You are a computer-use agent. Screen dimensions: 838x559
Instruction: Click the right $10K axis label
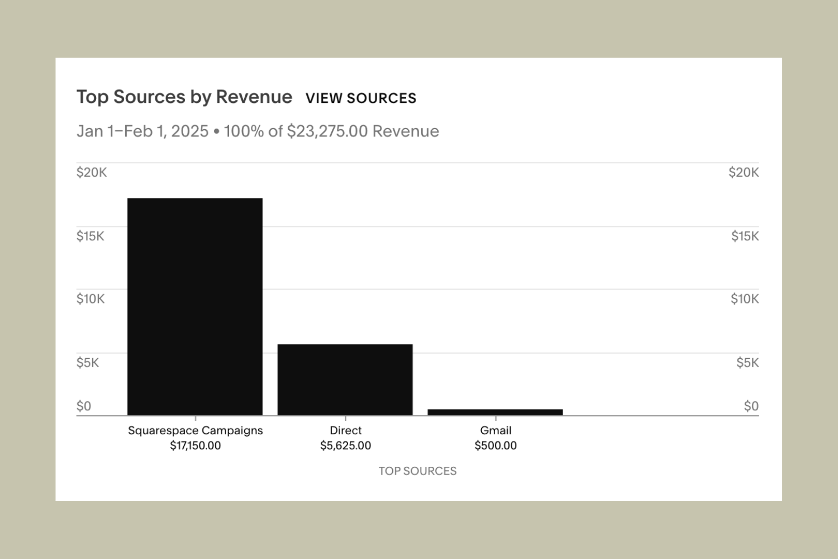click(x=745, y=299)
